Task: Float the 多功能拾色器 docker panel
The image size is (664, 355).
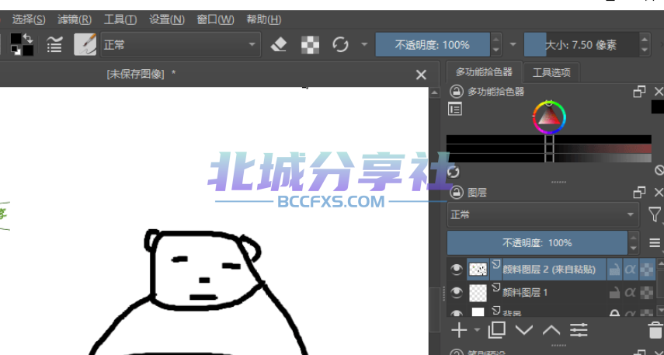Action: click(x=639, y=92)
